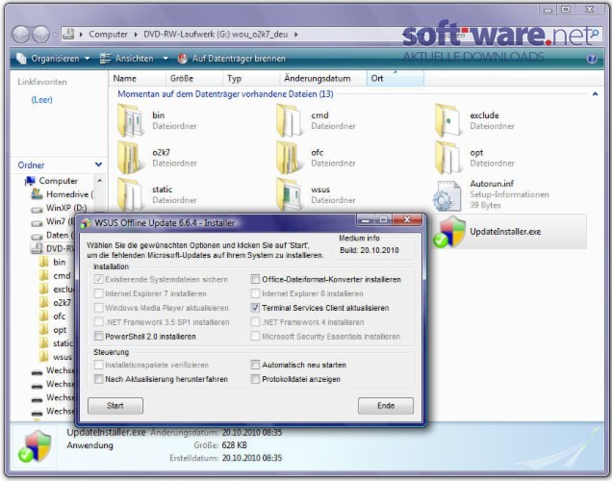Screen dimensions: 612x481
Task: Select the wsus folder icon in file list
Action: coord(289,194)
